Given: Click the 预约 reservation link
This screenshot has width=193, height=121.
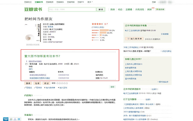Looking at the screenshot, I should pyautogui.click(x=31, y=69).
